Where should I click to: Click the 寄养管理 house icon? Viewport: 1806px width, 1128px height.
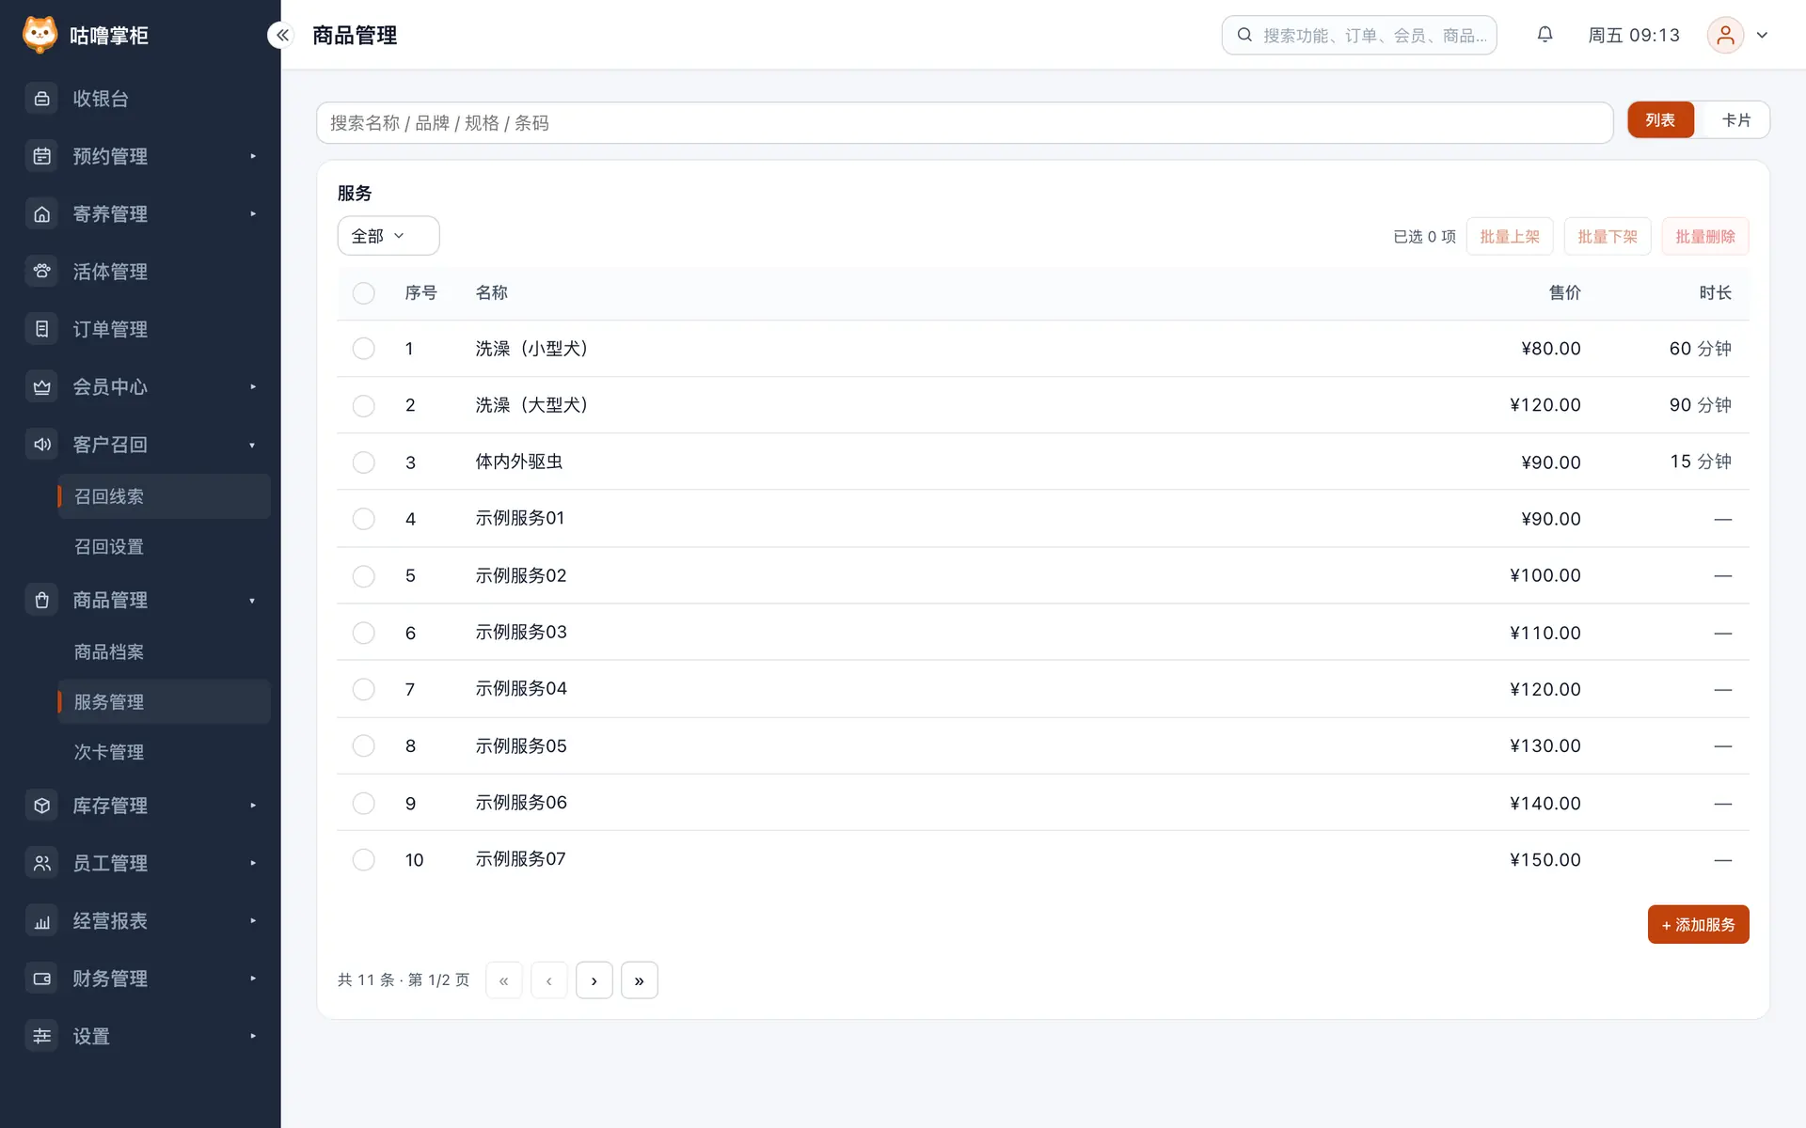pos(41,214)
